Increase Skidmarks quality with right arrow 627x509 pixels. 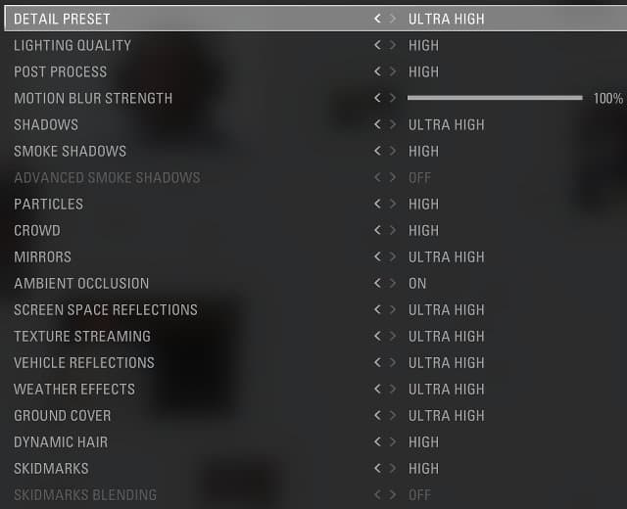pyautogui.click(x=393, y=468)
